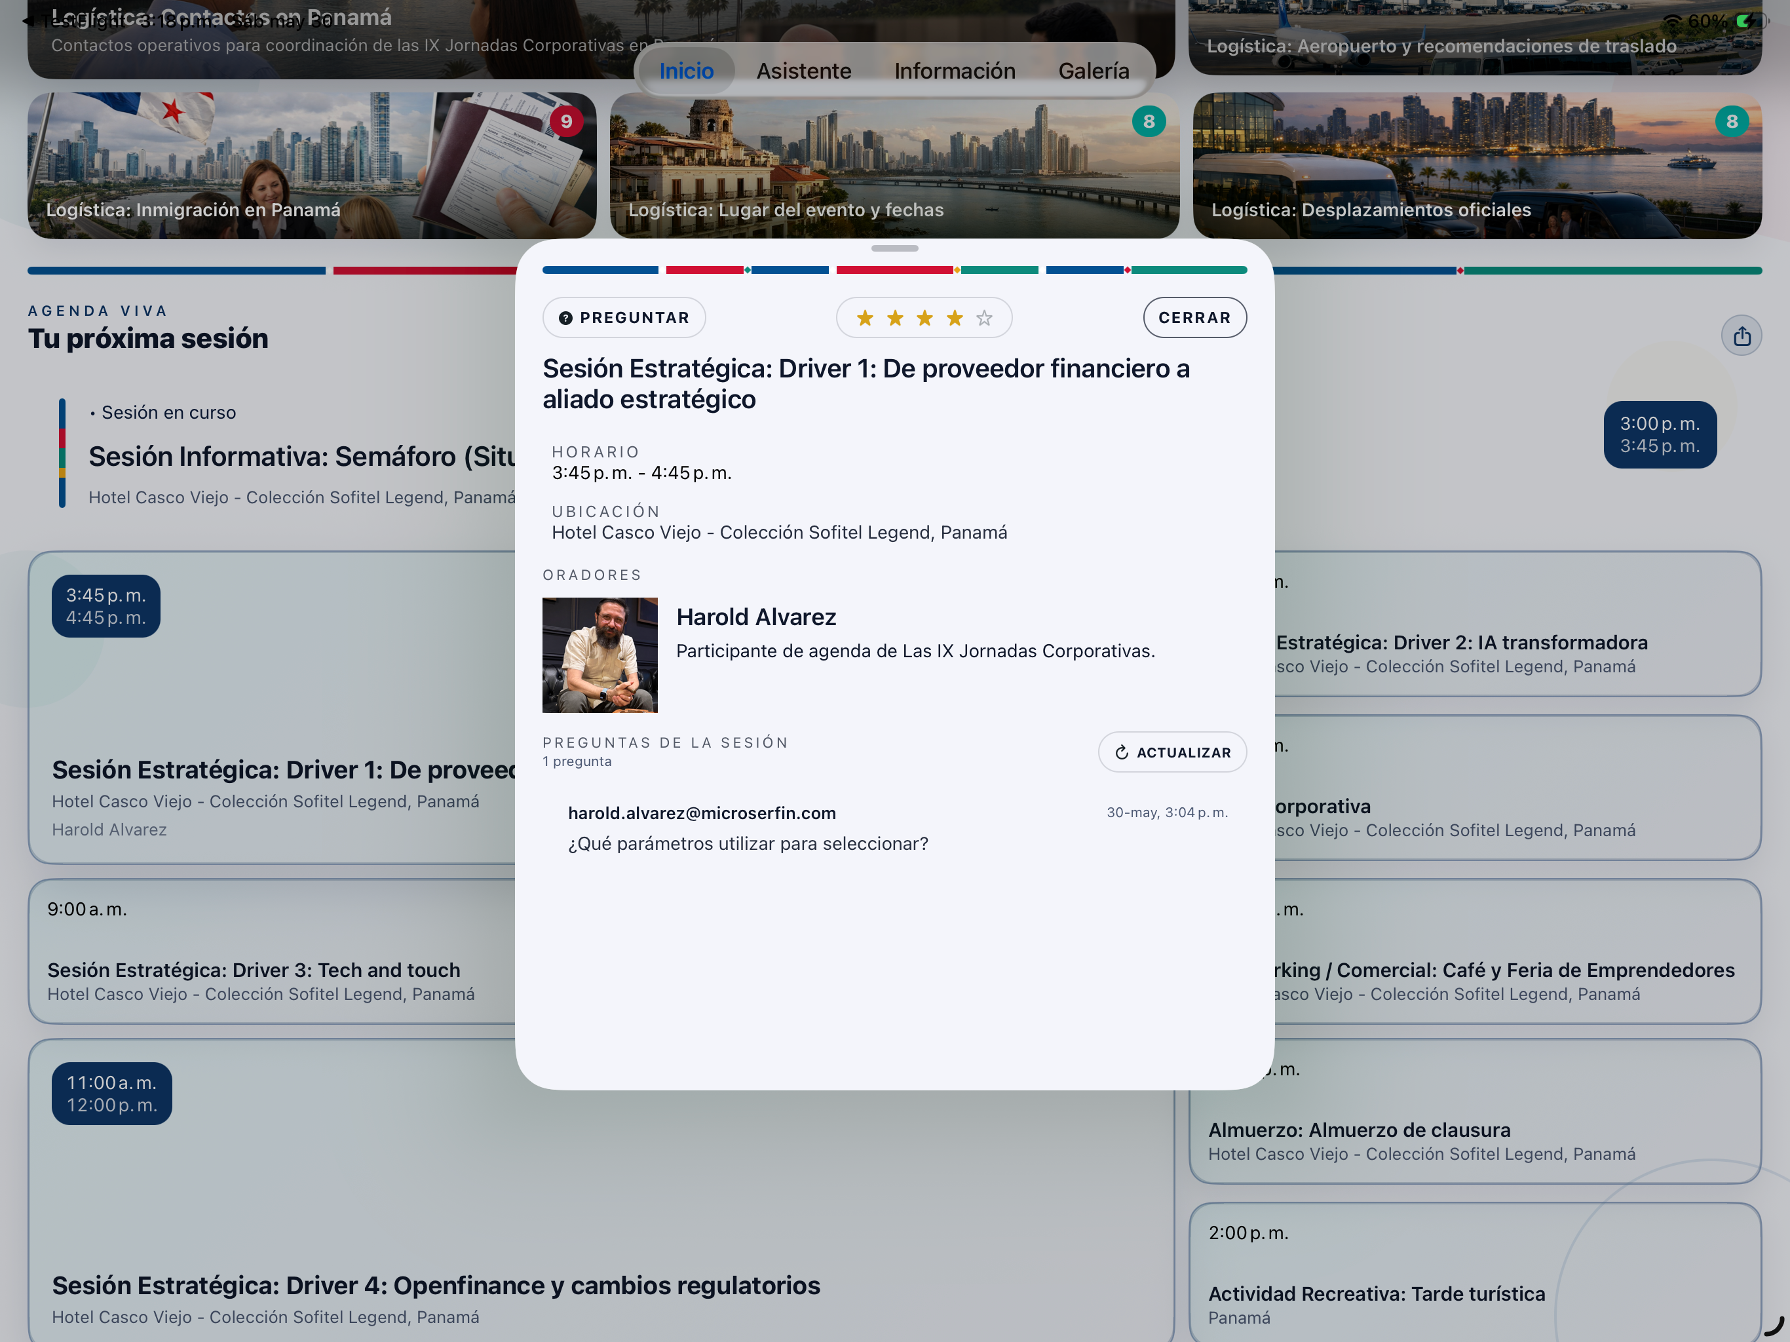Tap the 3:45 p.m. – 4:45 p.m. time badge

click(x=106, y=606)
